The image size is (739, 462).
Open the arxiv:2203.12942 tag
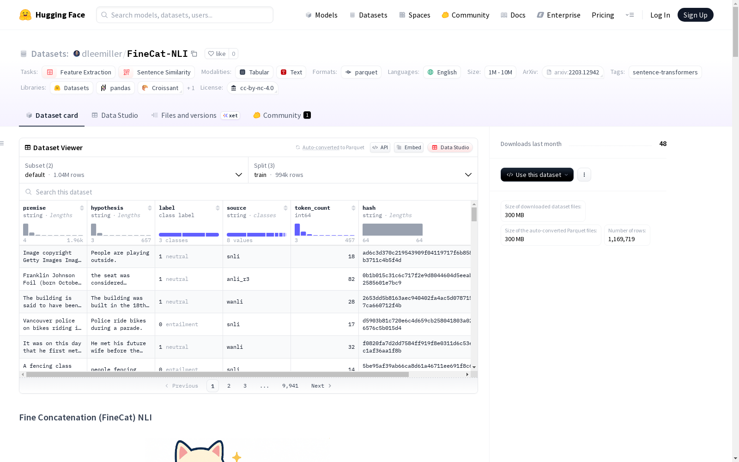click(x=573, y=72)
